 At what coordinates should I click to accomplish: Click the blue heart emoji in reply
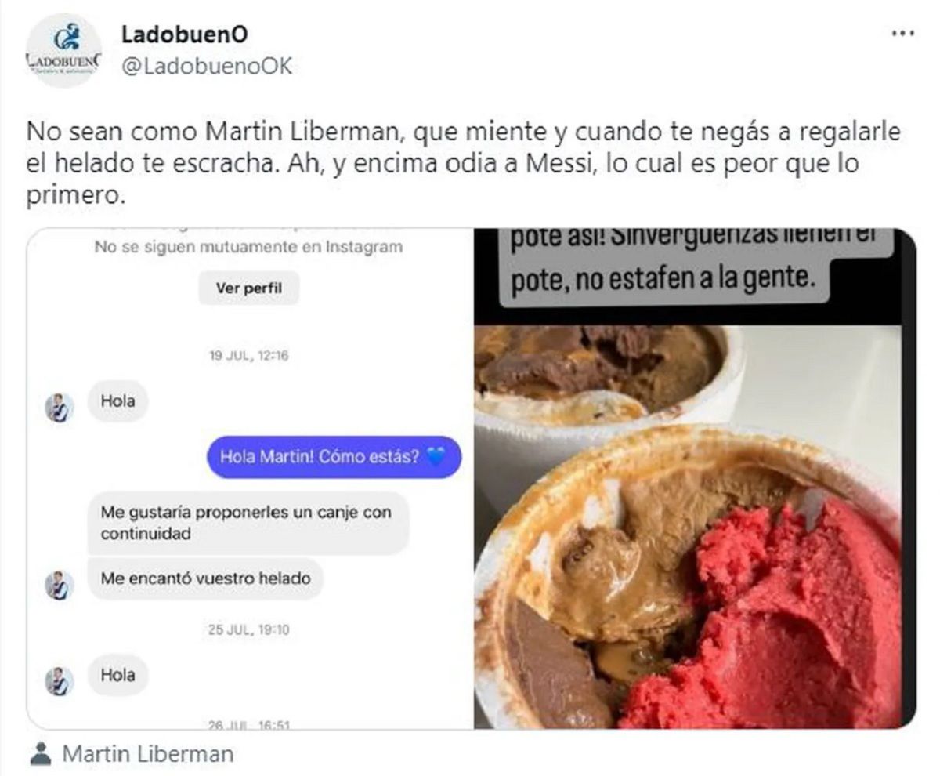pos(436,457)
